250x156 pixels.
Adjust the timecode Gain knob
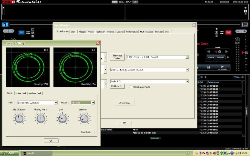(x=62, y=119)
